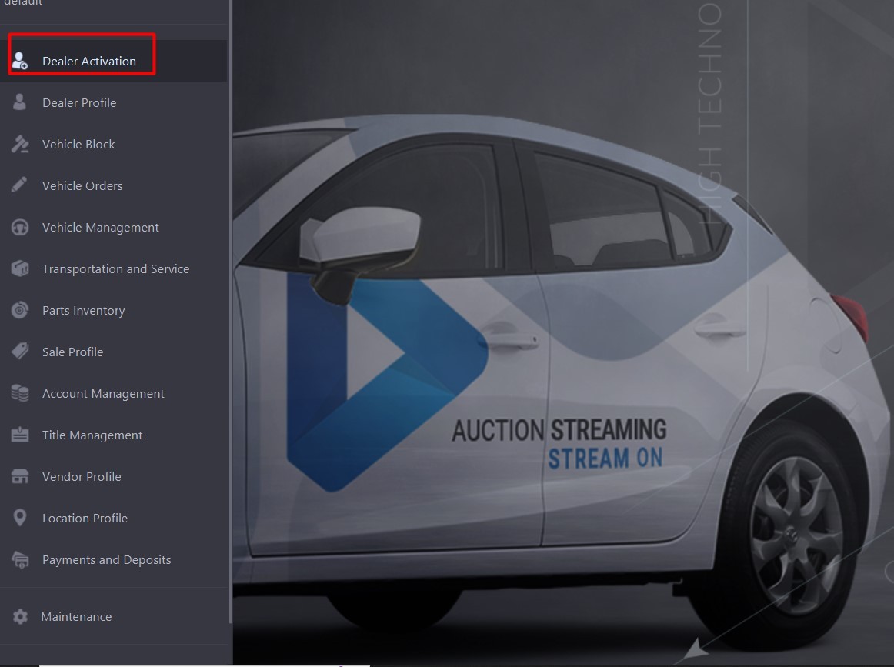This screenshot has width=894, height=667.
Task: Click the Vehicle Orders pencil icon
Action: (x=20, y=185)
